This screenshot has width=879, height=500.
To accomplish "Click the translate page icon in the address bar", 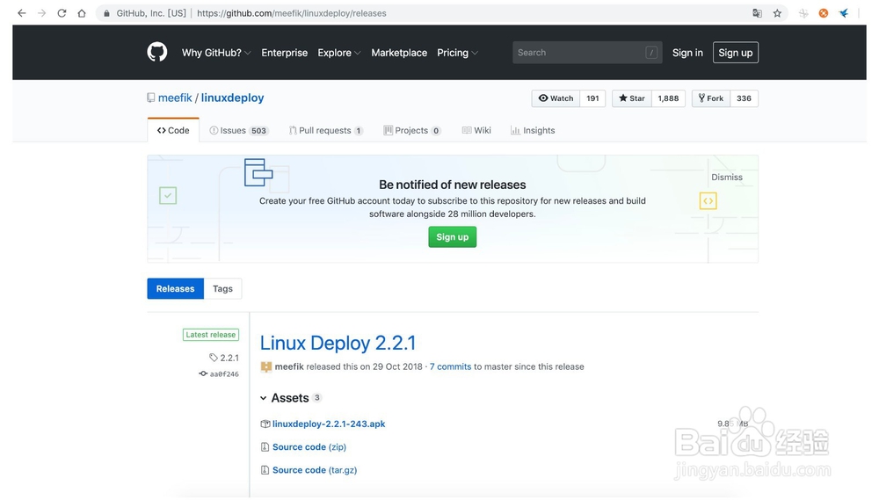I will pyautogui.click(x=757, y=13).
